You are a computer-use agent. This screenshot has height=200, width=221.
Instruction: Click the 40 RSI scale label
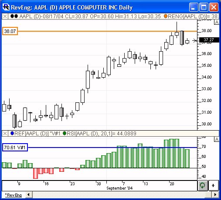pyautogui.click(x=204, y=177)
